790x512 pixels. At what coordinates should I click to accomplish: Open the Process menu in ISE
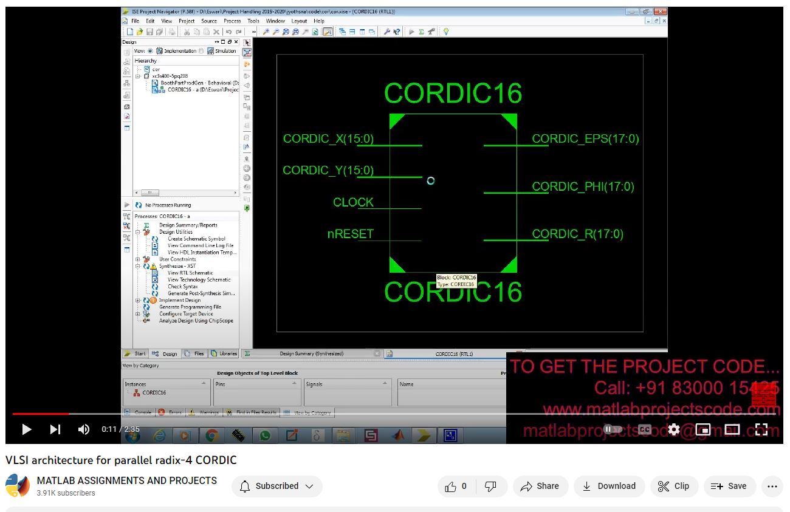point(232,21)
